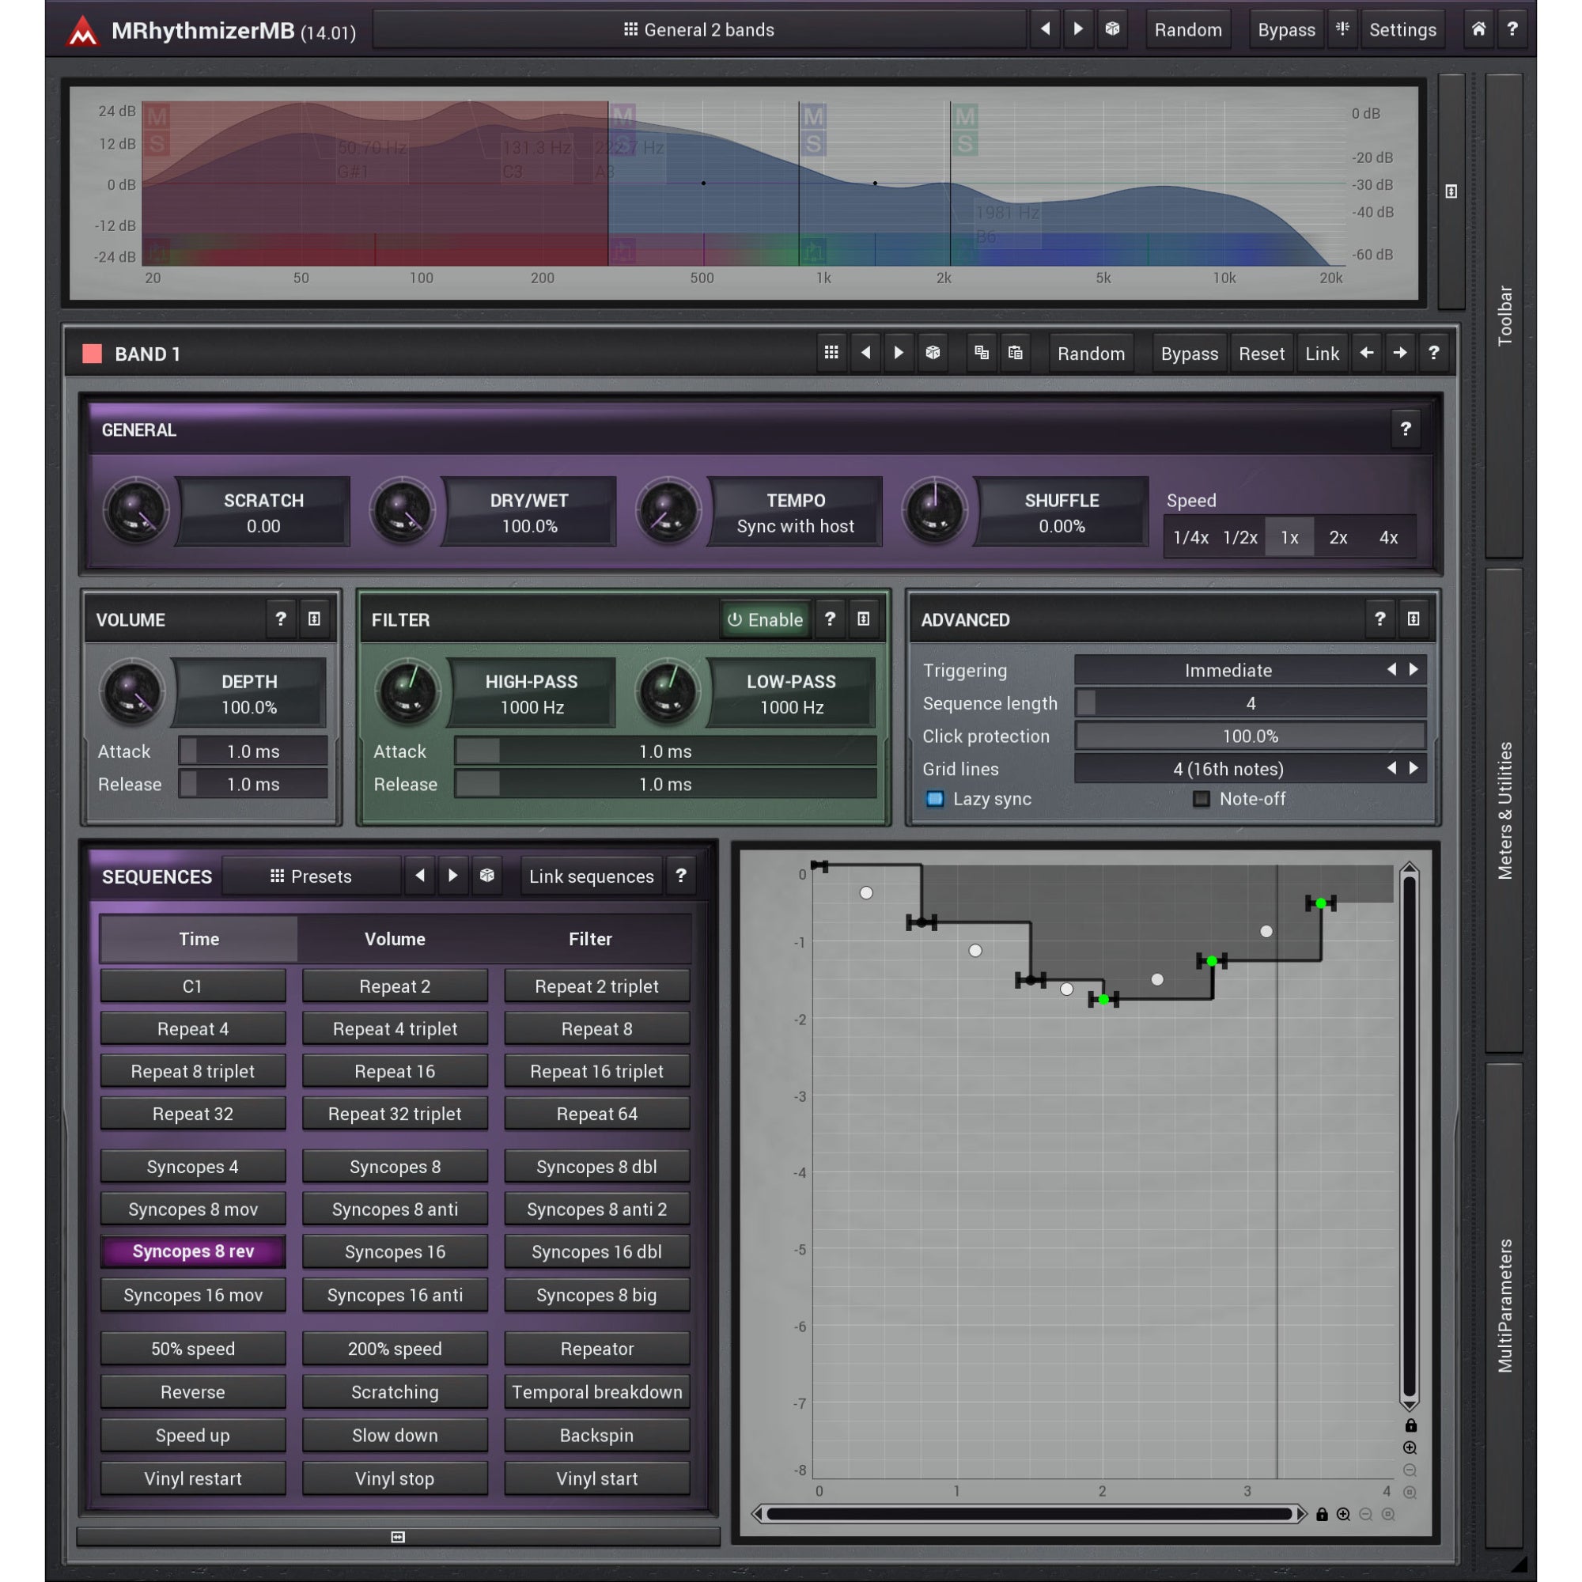Open Band 1 presets grid icon
The width and height of the screenshot is (1582, 1582).
(831, 353)
